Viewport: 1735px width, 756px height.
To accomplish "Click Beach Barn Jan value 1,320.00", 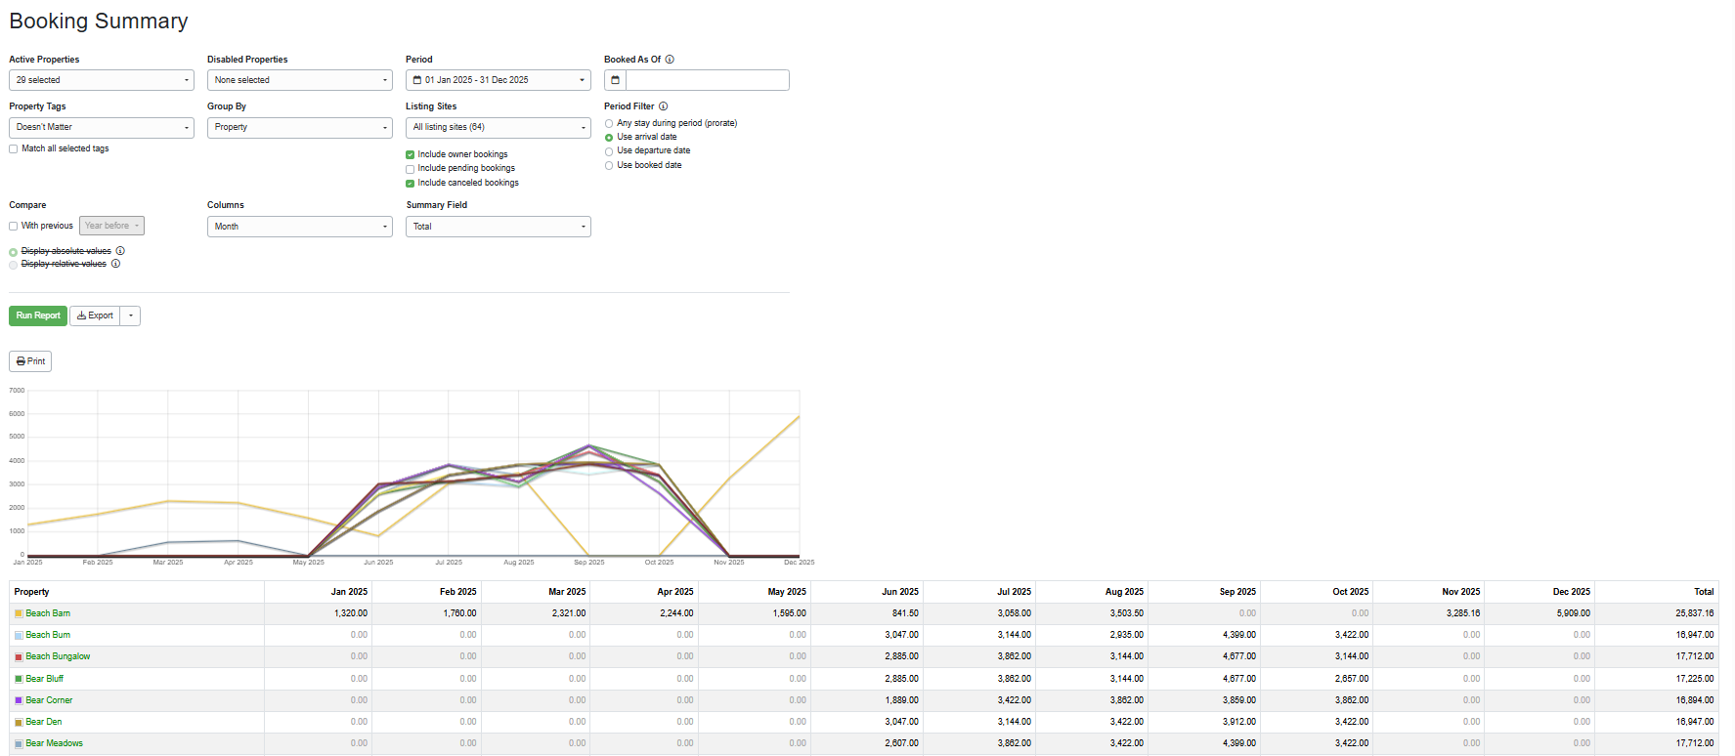I will [x=351, y=613].
